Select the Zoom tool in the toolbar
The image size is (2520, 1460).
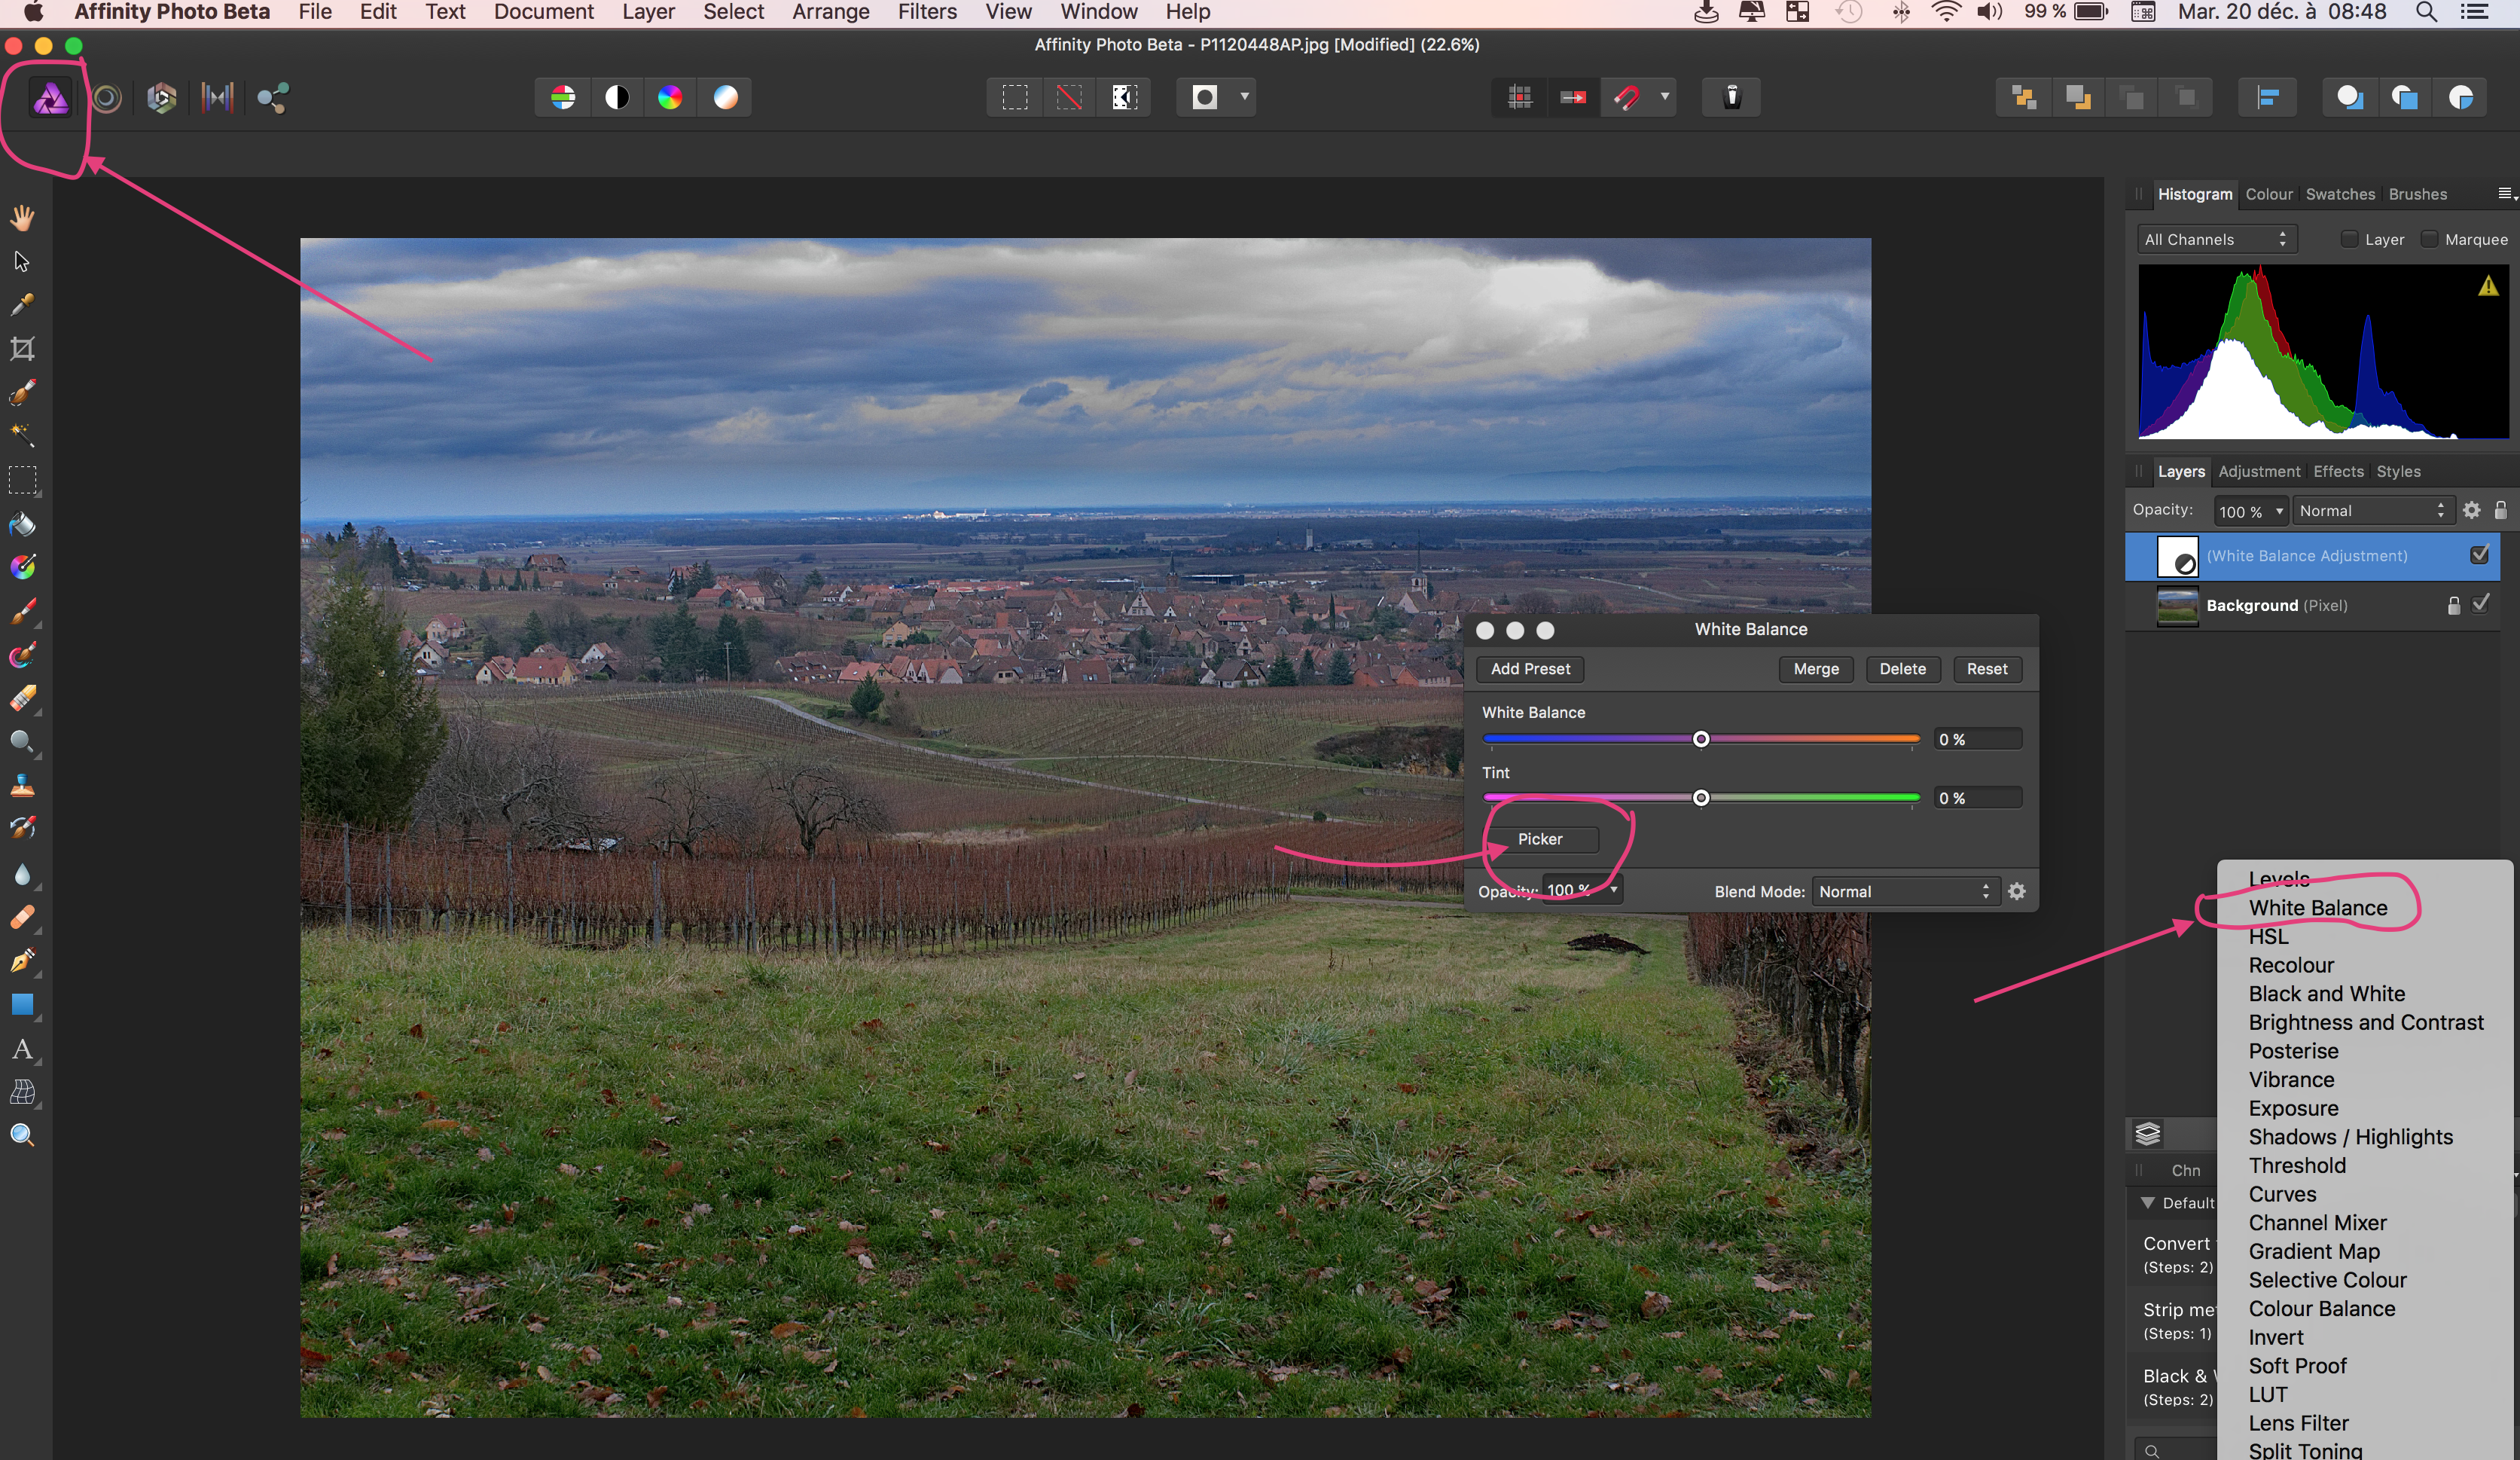pos(22,1135)
